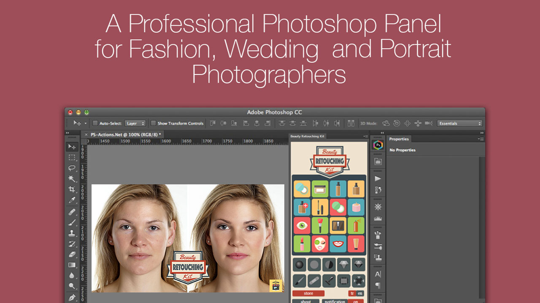Click the spray bottle icon in Retouching Kit
The height and width of the screenshot is (303, 540).
click(356, 225)
